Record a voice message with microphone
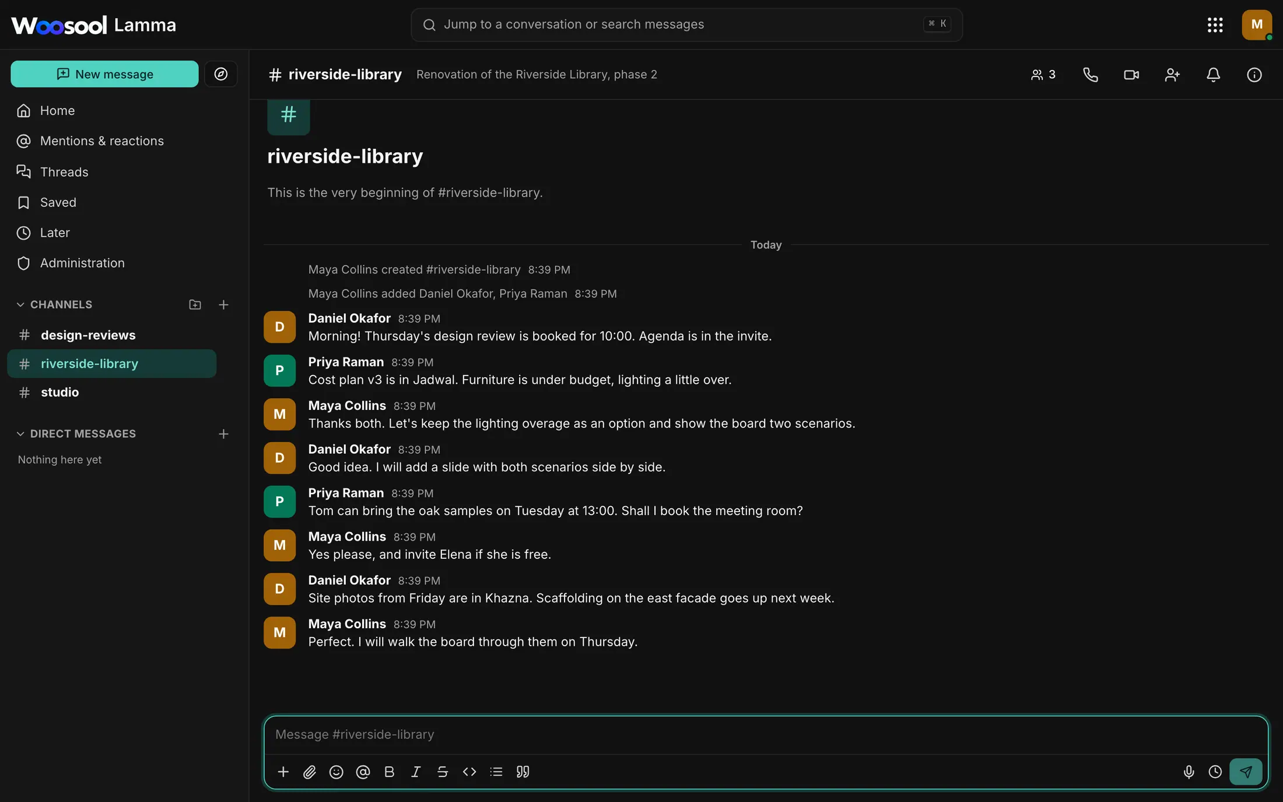The image size is (1283, 802). [x=1189, y=772]
